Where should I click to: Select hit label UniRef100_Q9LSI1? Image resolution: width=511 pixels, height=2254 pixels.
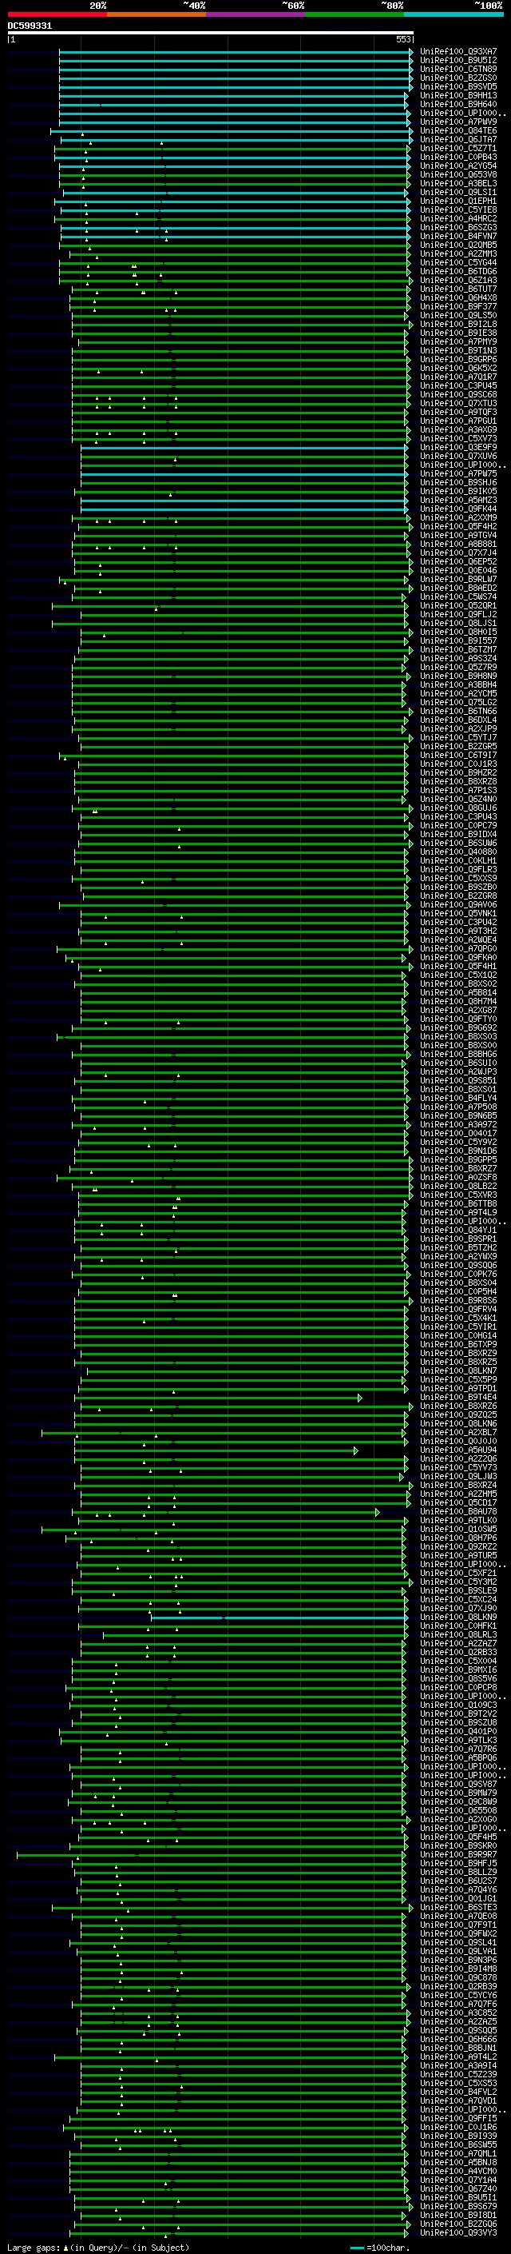[x=458, y=193]
